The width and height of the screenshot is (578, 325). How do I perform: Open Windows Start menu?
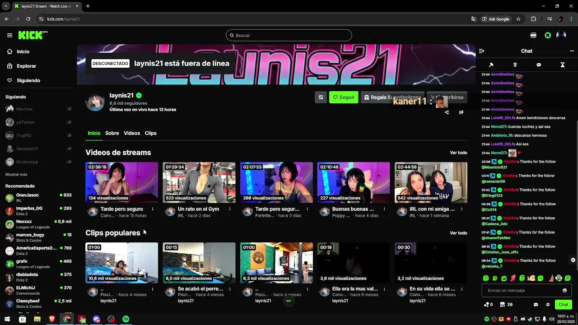click(7, 319)
